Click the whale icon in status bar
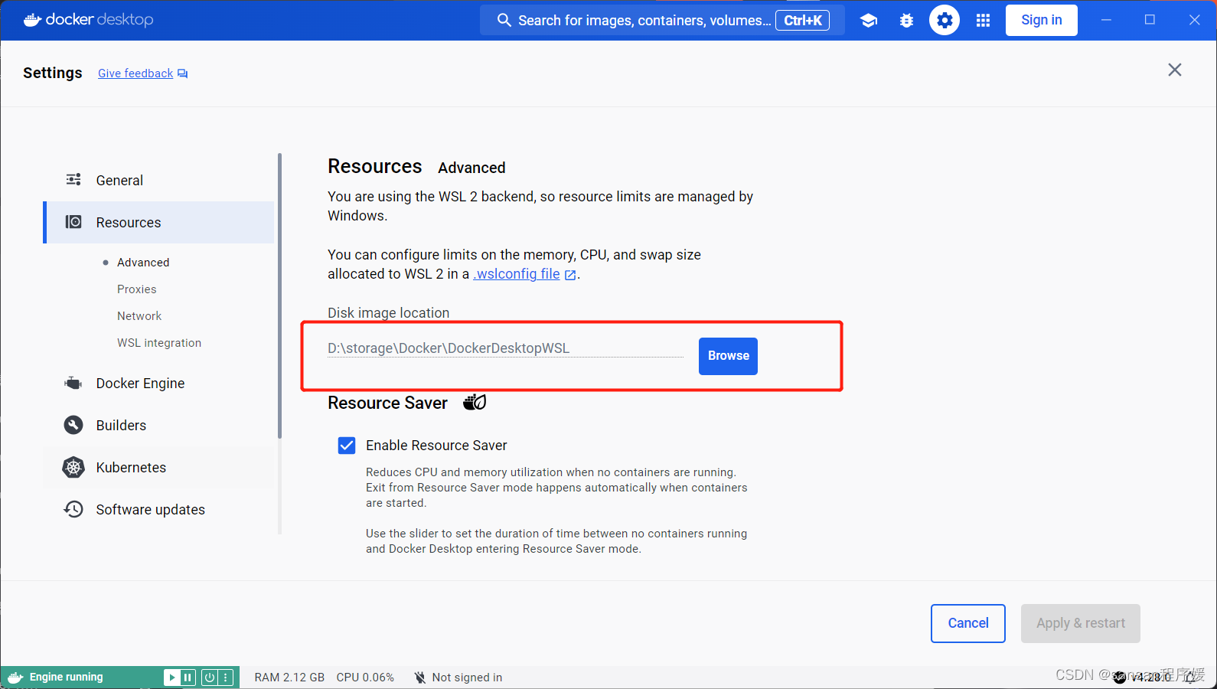The width and height of the screenshot is (1217, 689). (x=15, y=678)
